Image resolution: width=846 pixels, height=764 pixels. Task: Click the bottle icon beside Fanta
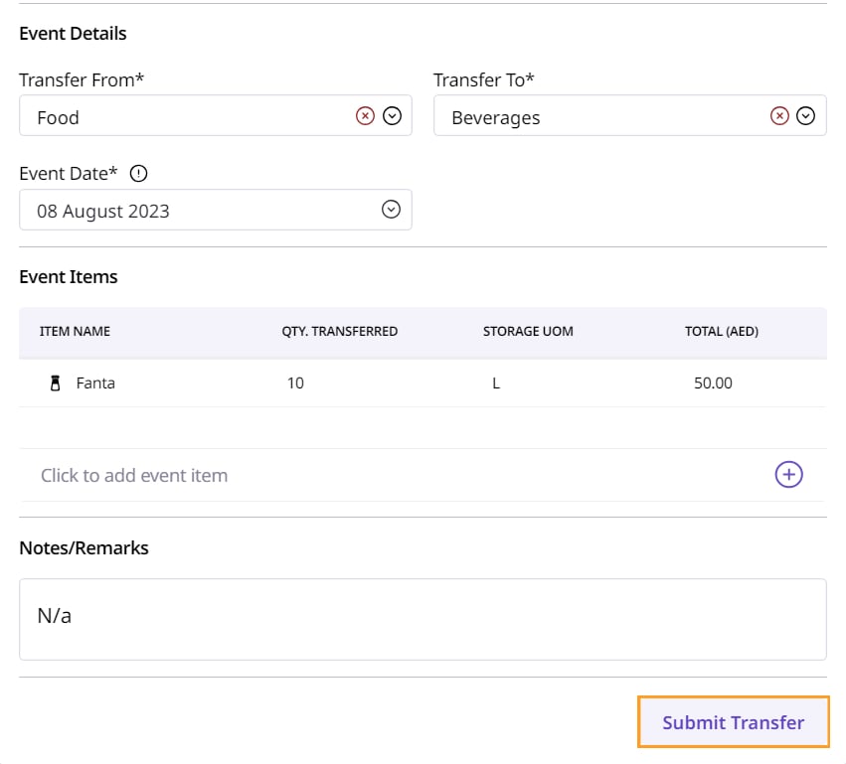[56, 382]
